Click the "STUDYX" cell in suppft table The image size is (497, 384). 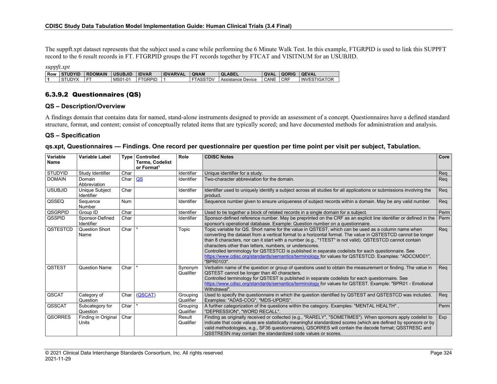pos(72,80)
